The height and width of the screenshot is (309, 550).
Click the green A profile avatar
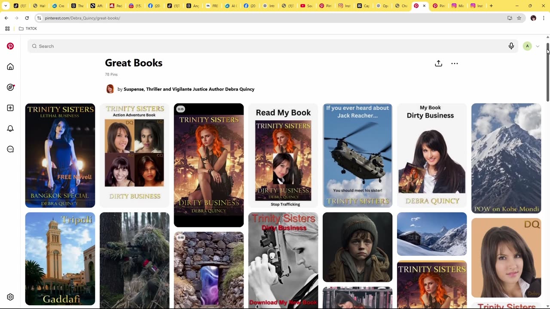pyautogui.click(x=527, y=46)
